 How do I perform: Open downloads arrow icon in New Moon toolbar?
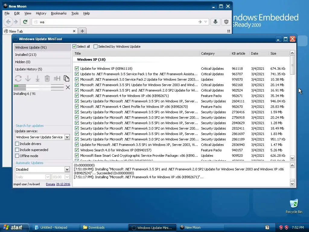pyautogui.click(x=215, y=22)
